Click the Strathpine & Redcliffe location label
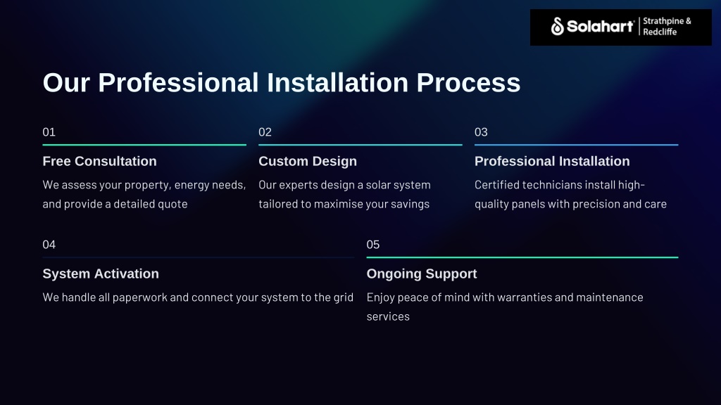This screenshot has height=405, width=721. [x=667, y=27]
